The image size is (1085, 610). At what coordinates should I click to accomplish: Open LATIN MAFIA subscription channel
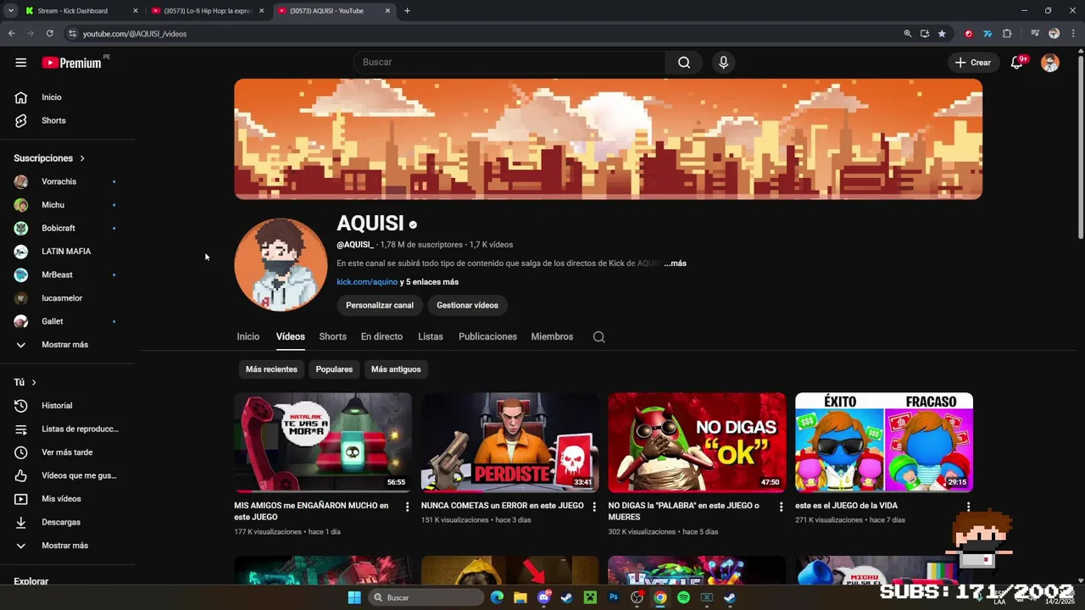68,252
